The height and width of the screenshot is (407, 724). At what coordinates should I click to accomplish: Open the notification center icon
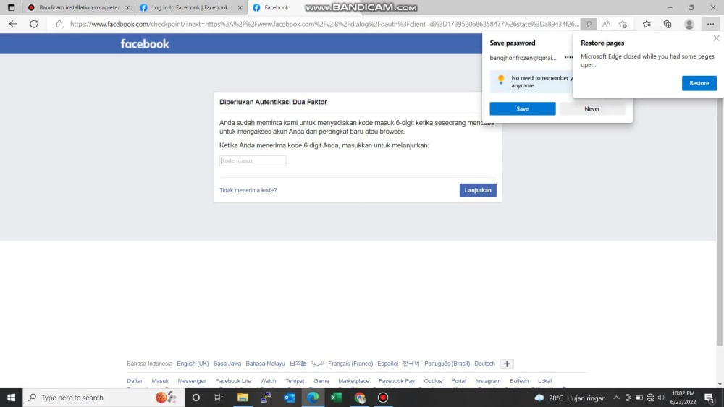[x=710, y=398]
